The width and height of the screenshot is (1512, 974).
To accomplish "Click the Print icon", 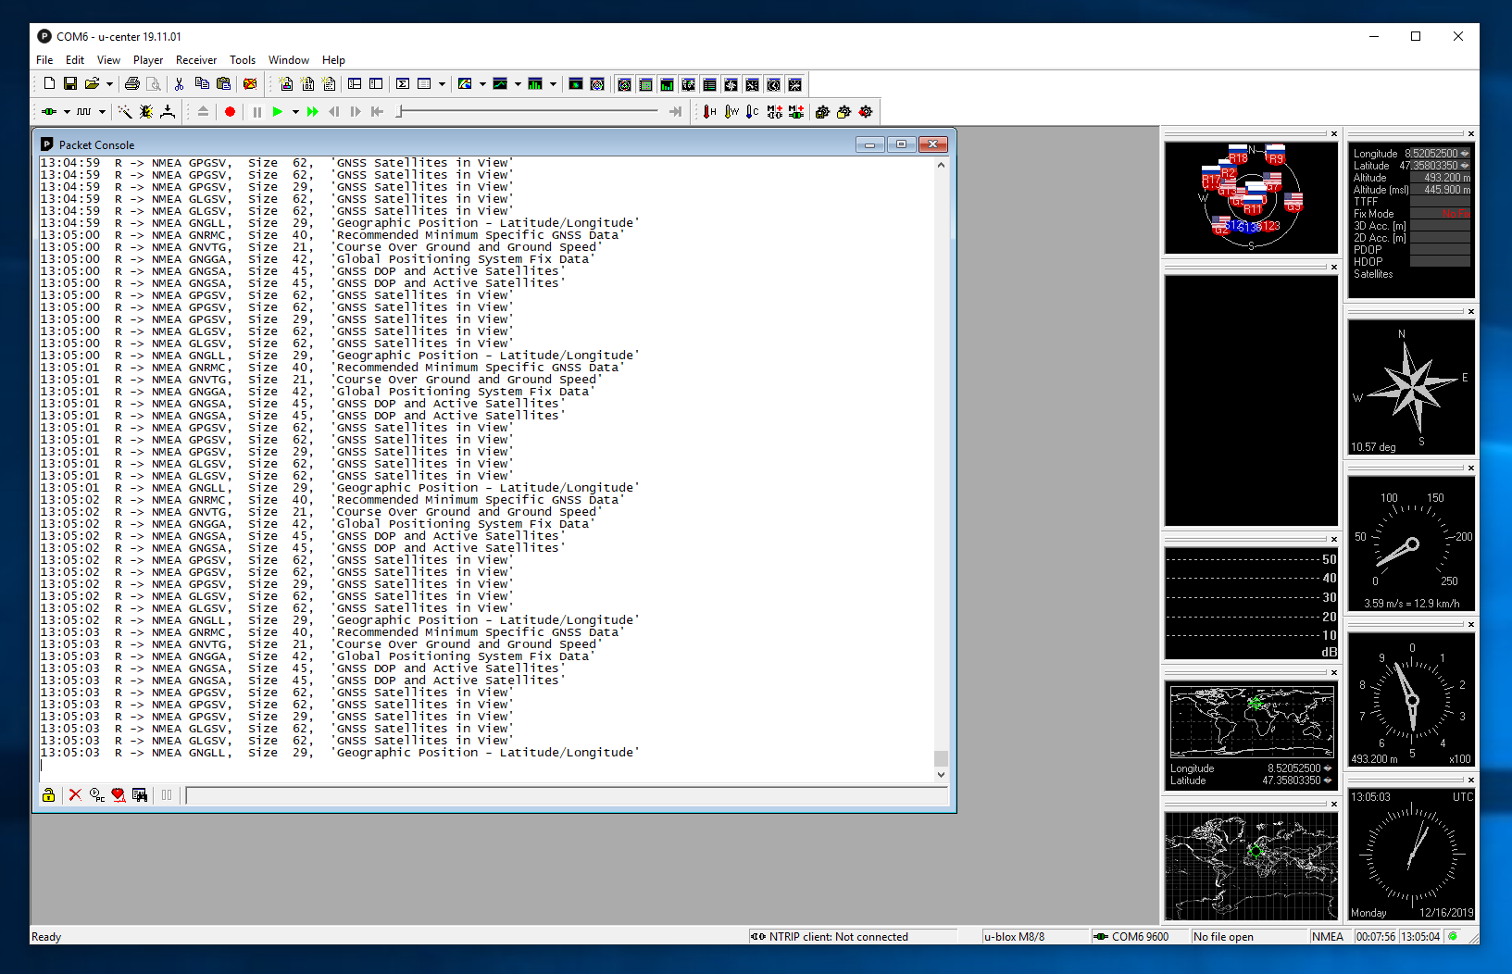I will click(132, 84).
